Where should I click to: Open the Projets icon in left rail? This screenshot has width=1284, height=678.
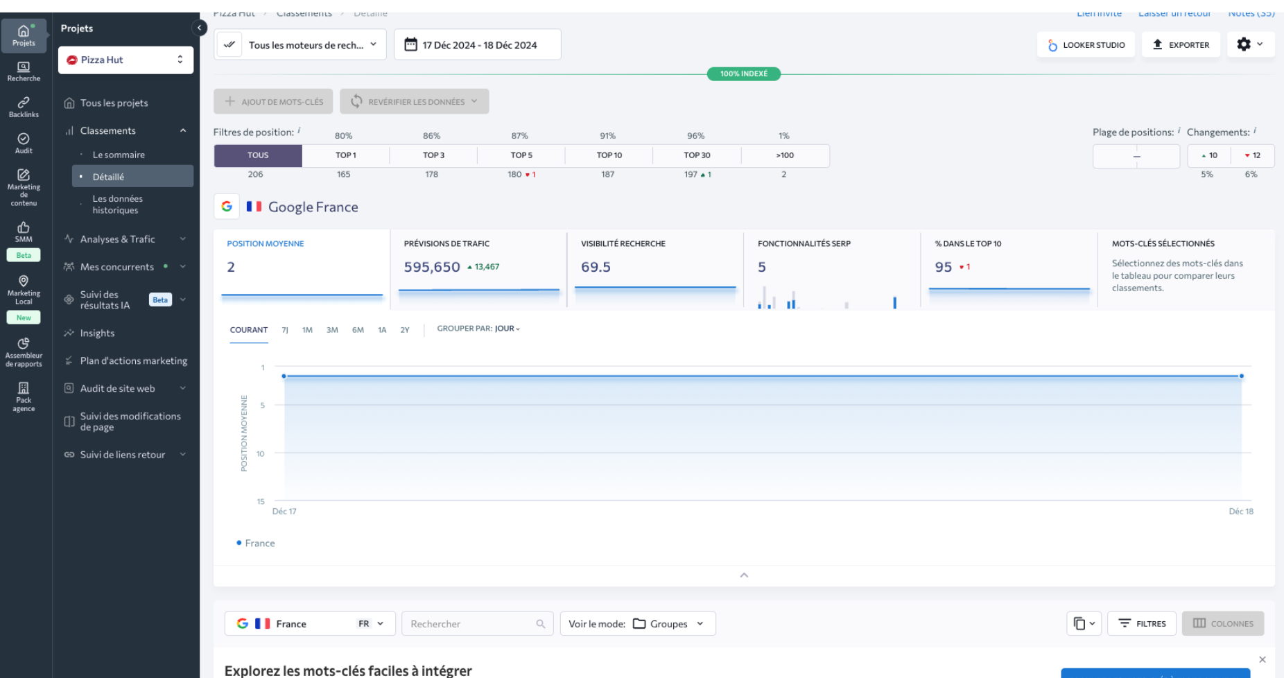point(24,35)
